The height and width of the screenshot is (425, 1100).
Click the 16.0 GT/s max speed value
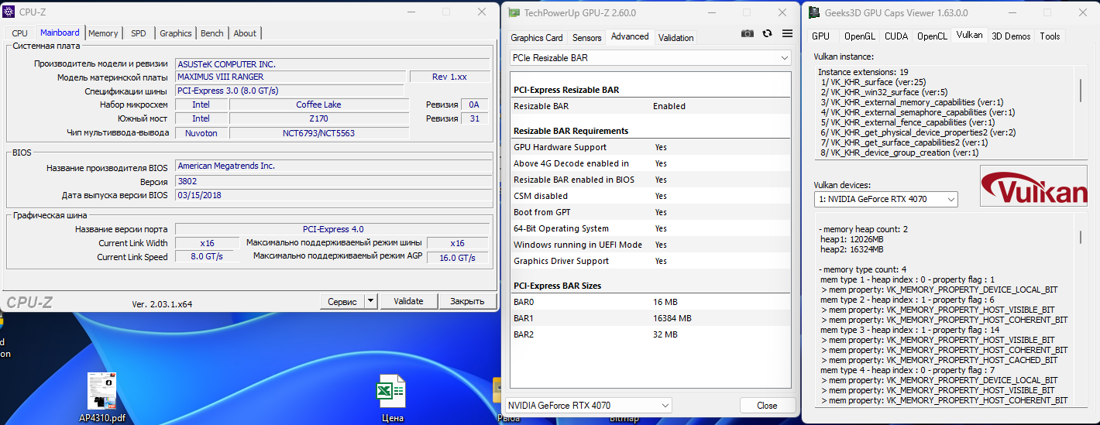pyautogui.click(x=458, y=258)
